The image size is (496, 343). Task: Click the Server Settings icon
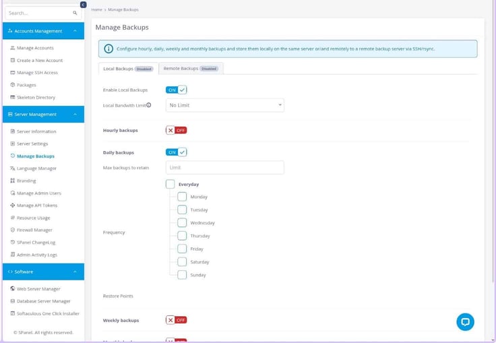click(13, 144)
